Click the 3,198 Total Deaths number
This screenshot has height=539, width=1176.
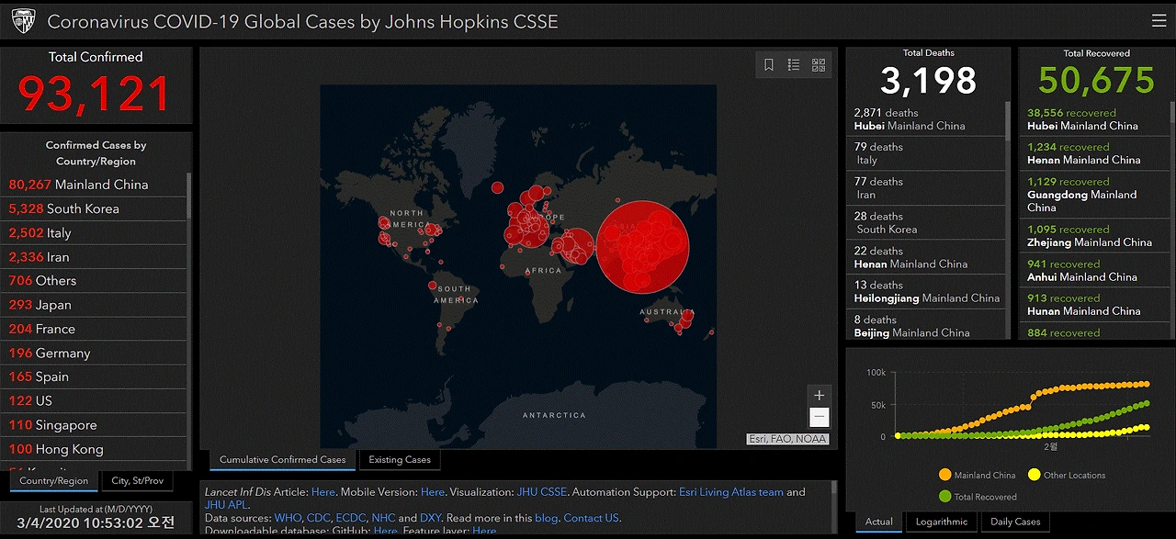(x=928, y=81)
